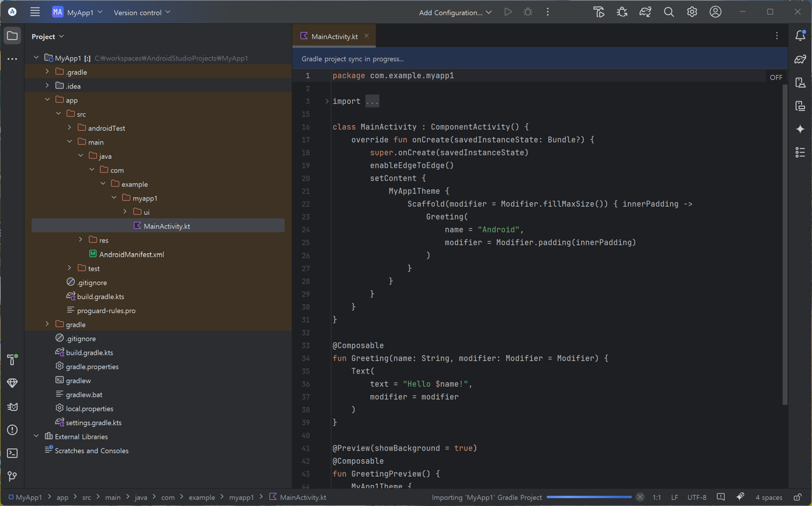Open Gemini sparkle side icon

[x=800, y=129]
